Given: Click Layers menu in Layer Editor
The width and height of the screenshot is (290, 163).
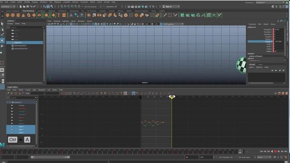Looking at the screenshot, I should click(251, 67).
